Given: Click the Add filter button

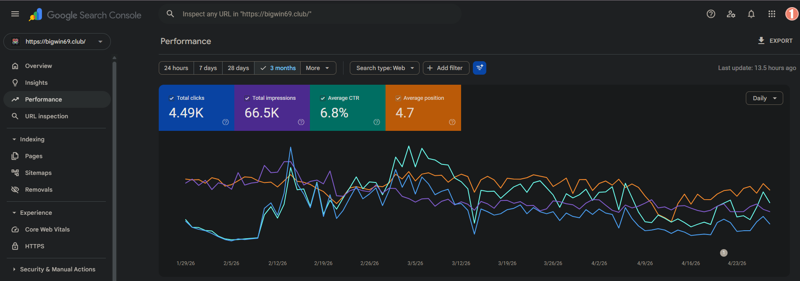Looking at the screenshot, I should pos(446,68).
